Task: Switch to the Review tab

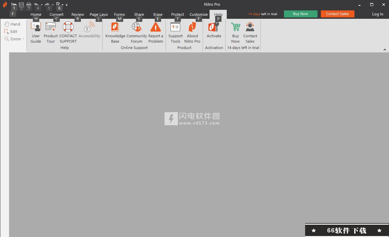Action: (78, 14)
